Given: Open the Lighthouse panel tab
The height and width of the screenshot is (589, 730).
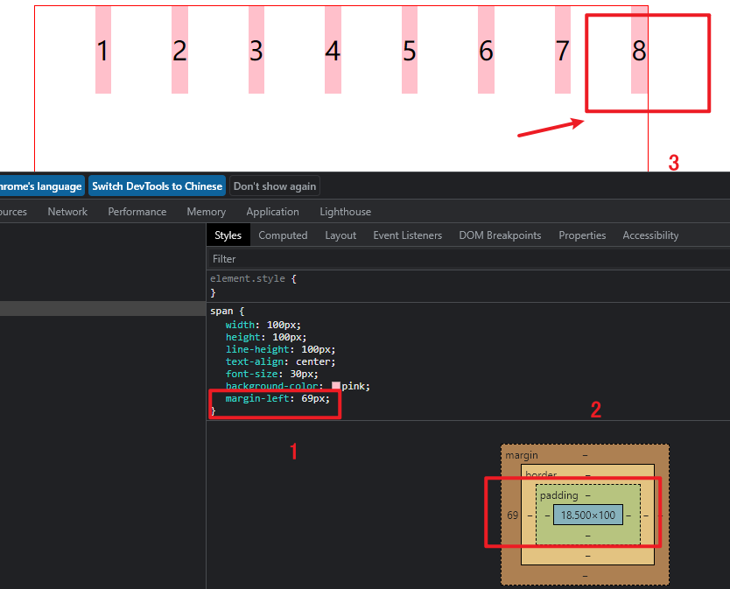Looking at the screenshot, I should (x=345, y=212).
